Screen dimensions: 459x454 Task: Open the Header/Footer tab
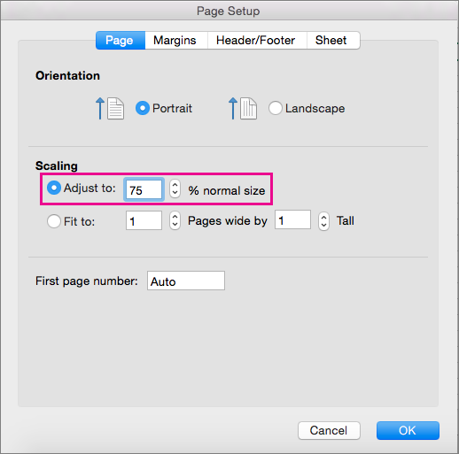[257, 41]
